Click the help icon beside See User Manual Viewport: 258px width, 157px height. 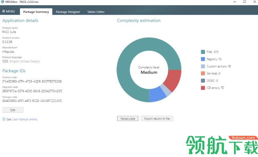tap(4, 119)
